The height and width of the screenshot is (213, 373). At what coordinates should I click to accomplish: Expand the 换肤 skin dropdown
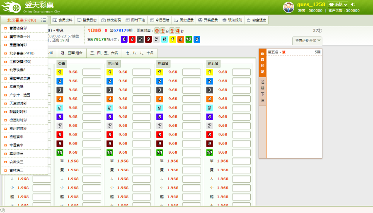[x=338, y=5]
